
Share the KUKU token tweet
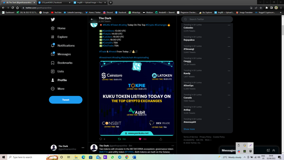click(x=161, y=139)
